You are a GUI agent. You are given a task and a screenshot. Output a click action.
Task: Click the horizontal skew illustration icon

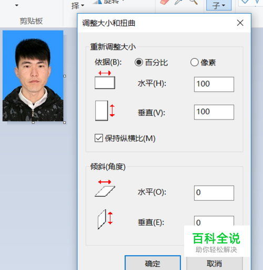click(x=105, y=188)
